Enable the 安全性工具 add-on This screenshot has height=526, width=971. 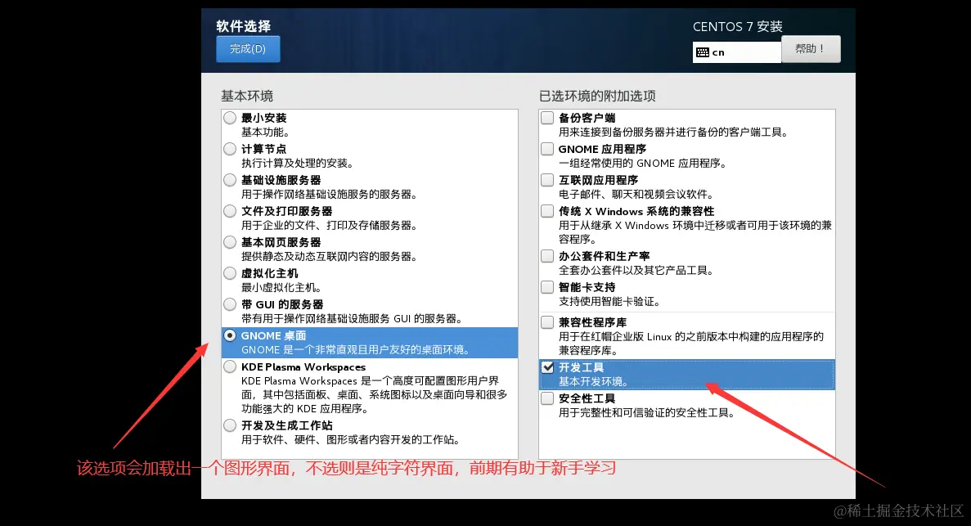[546, 398]
